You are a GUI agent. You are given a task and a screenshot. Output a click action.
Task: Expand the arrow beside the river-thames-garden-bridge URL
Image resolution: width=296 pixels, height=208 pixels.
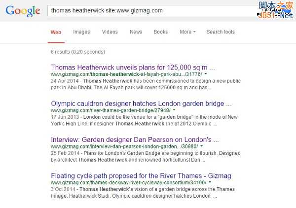click(173, 110)
